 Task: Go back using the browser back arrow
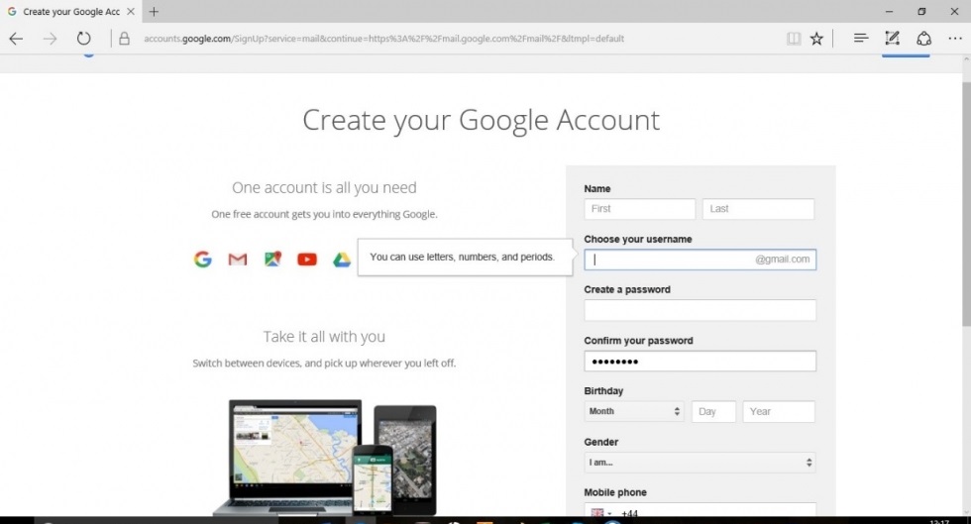pyautogui.click(x=16, y=39)
